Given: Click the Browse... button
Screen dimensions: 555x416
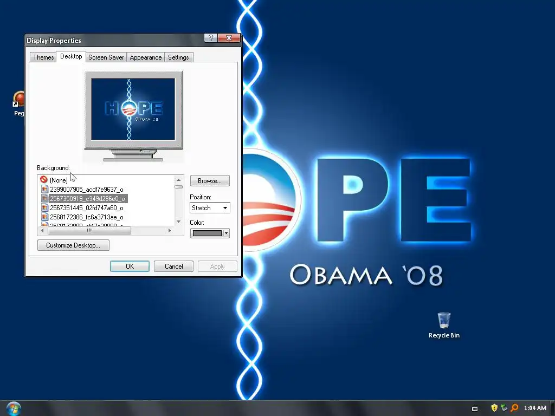Looking at the screenshot, I should click(210, 181).
